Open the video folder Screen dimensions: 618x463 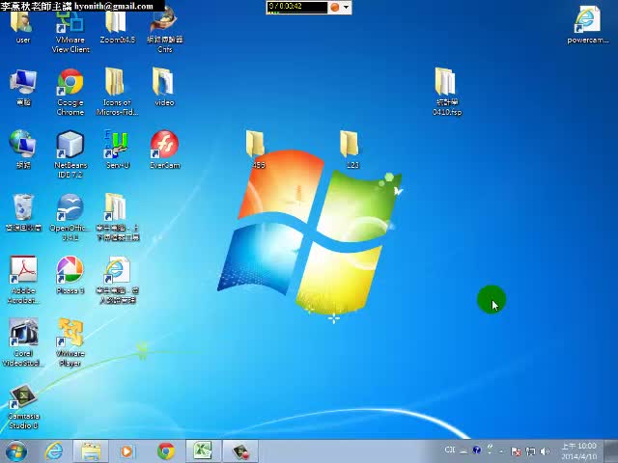[164, 88]
